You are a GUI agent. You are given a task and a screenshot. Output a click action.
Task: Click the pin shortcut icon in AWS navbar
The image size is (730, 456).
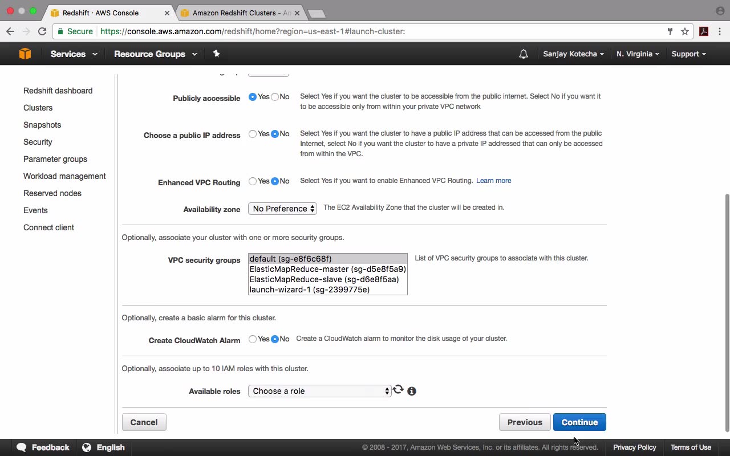coord(216,54)
